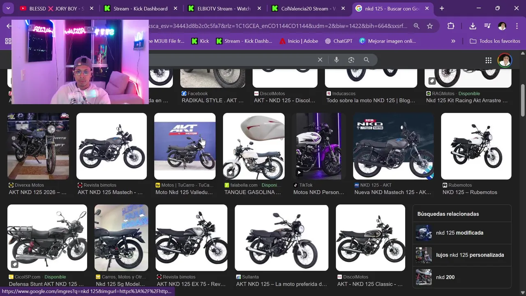Select related search nkd 125 modificada
This screenshot has width=526, height=296.
[x=462, y=233]
